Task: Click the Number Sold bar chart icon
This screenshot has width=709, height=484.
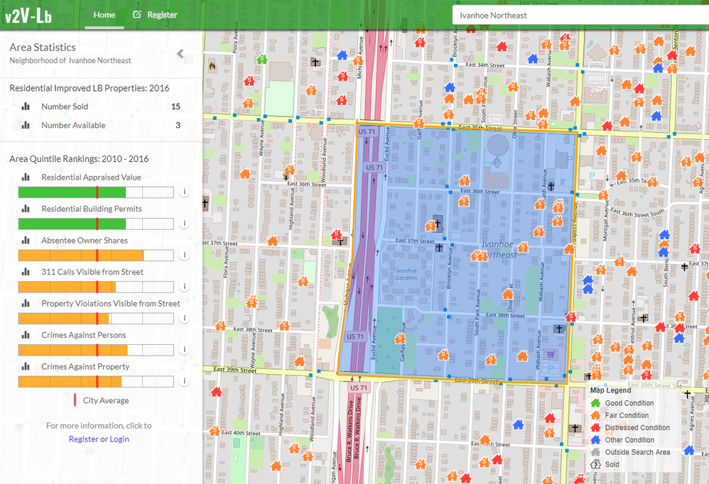Action: [x=26, y=106]
